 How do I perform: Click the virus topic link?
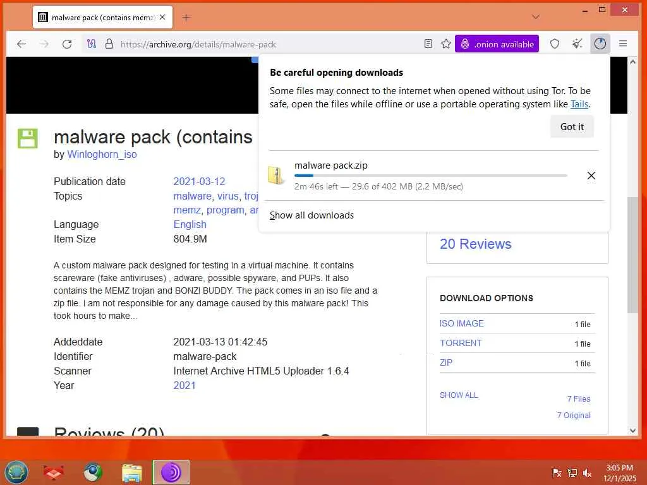(x=227, y=196)
